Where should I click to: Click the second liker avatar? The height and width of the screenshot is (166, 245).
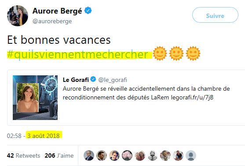point(102,155)
